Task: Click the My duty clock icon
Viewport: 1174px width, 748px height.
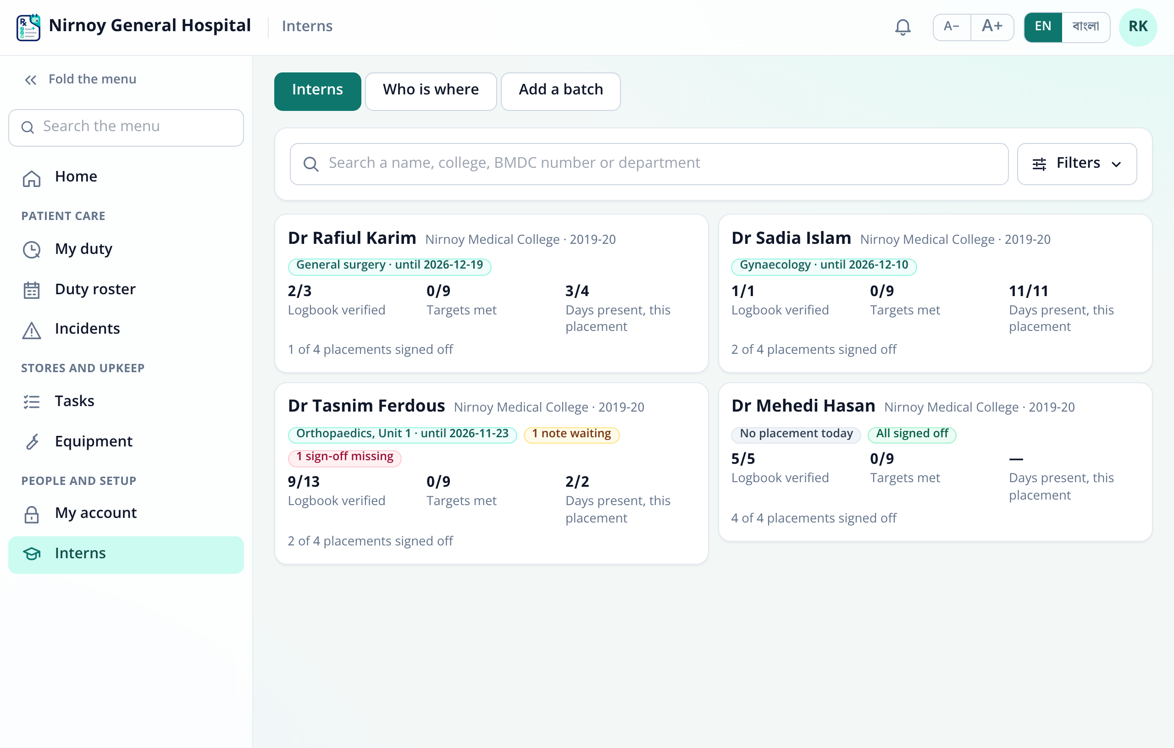Action: coord(32,249)
